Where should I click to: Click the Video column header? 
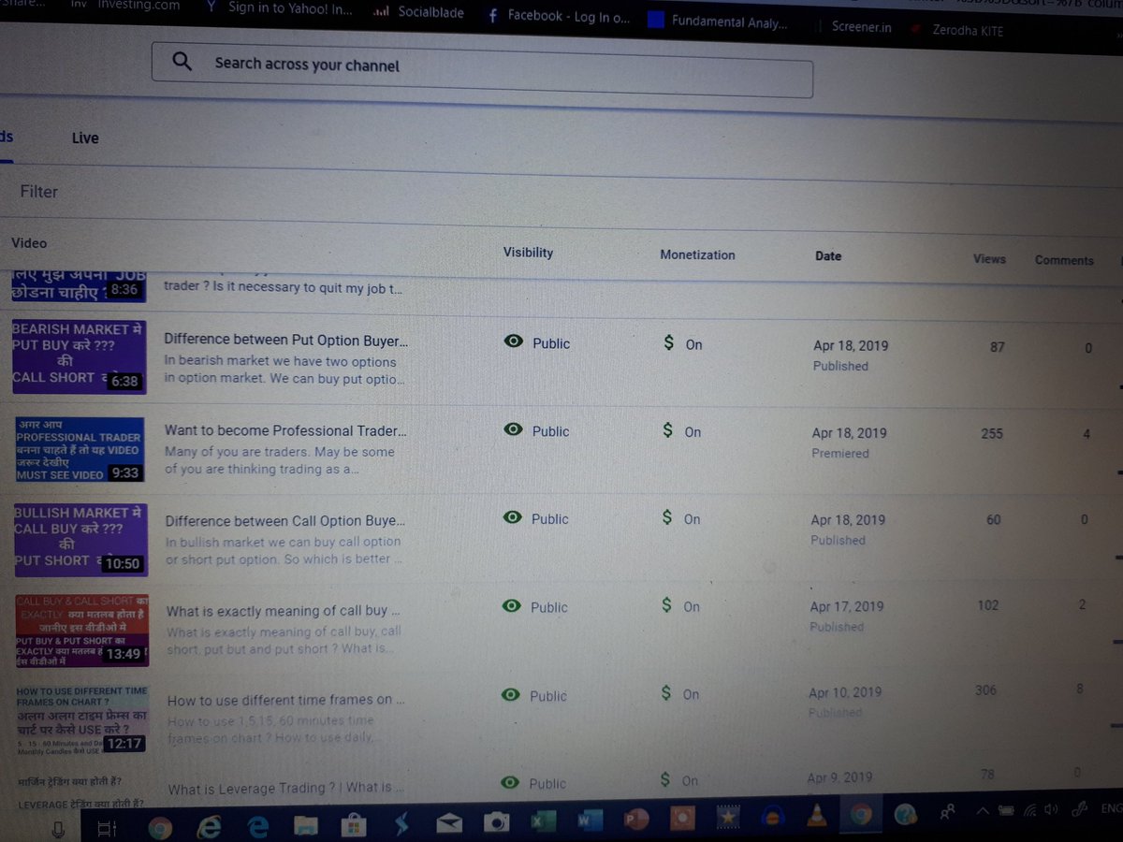coord(29,242)
